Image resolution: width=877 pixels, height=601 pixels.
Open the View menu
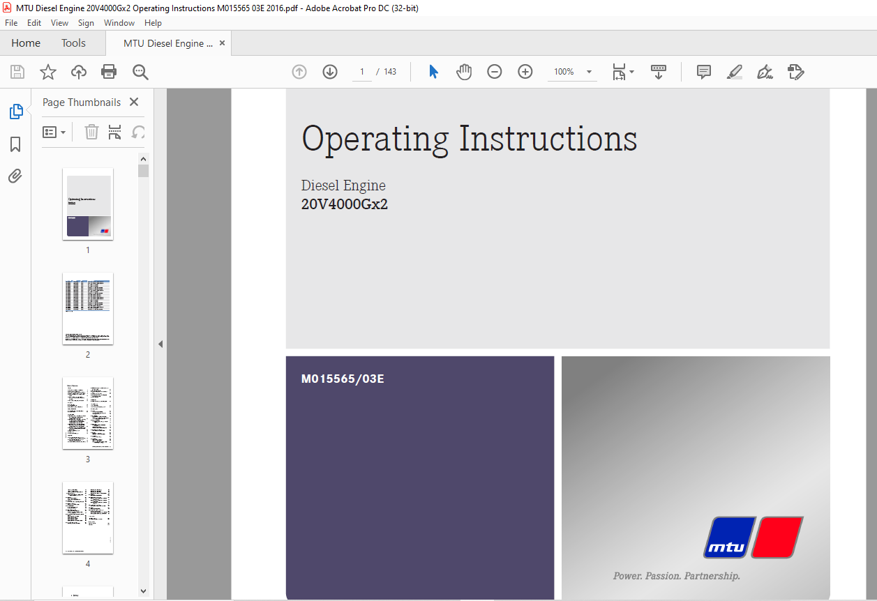pyautogui.click(x=60, y=23)
